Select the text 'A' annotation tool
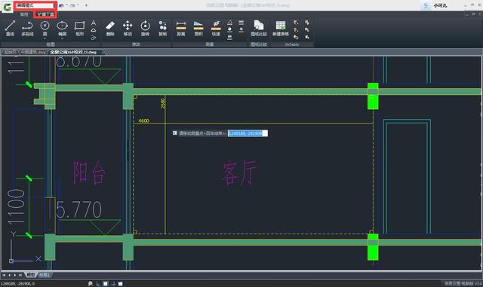 pos(94,23)
